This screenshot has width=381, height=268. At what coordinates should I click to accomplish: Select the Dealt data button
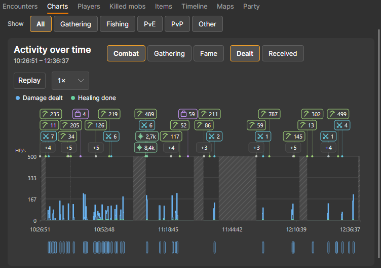(x=245, y=53)
